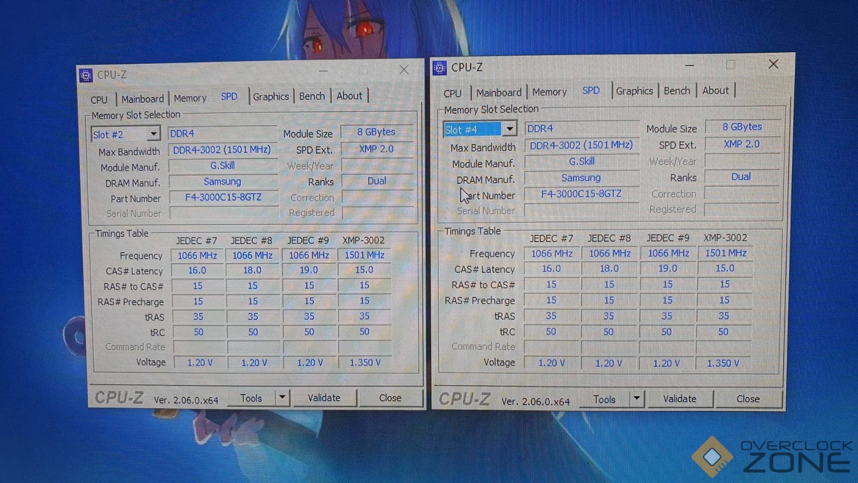Switch to Bench tab in right CPU-Z window
Viewport: 858px width, 483px height.
click(x=677, y=91)
